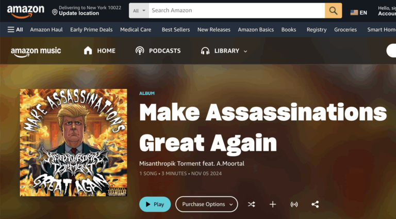Start station with the radio wave icon

point(294,205)
